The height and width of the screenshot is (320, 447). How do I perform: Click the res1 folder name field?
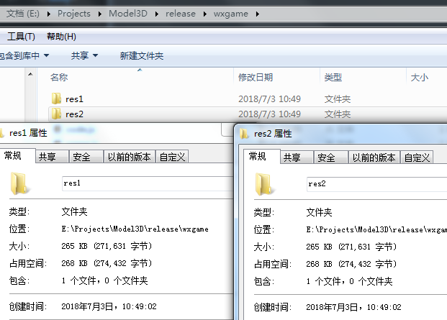[144, 183]
